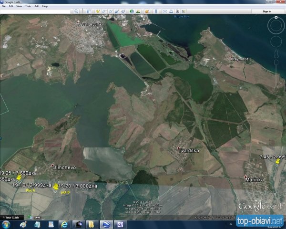Click the historical imagery clock near Tour Guide
This screenshot has height=229, width=286.
click(31, 218)
